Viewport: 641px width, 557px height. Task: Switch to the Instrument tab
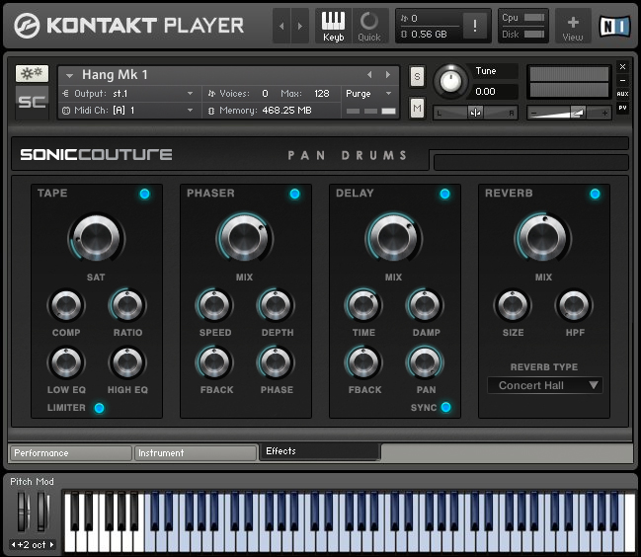[x=195, y=452]
